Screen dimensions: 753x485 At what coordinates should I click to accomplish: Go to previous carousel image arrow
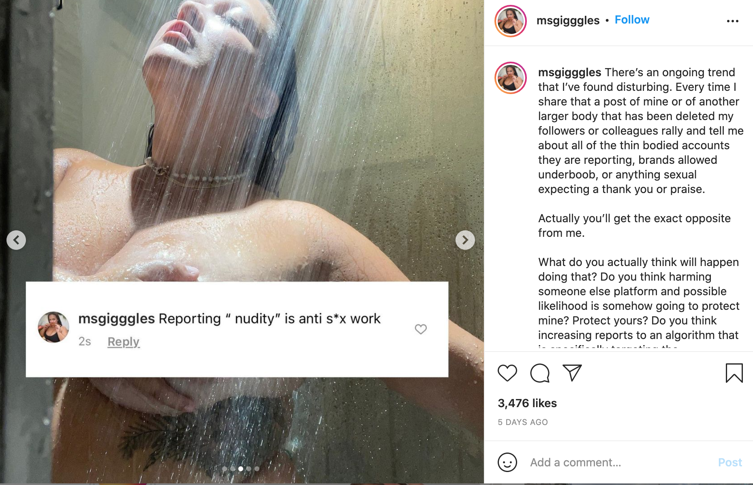coord(16,240)
